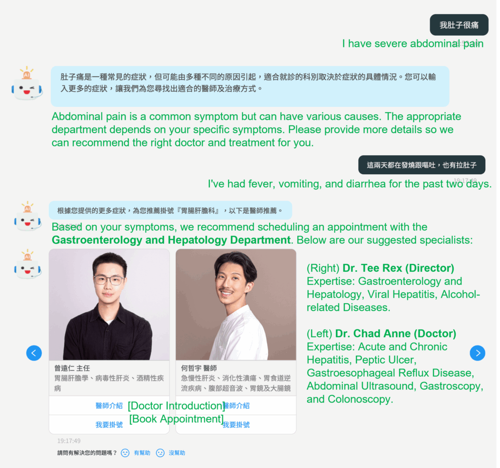The width and height of the screenshot is (500, 468).
Task: Open 醫師介紹 for 何哲宇 醫師
Action: coord(236,406)
